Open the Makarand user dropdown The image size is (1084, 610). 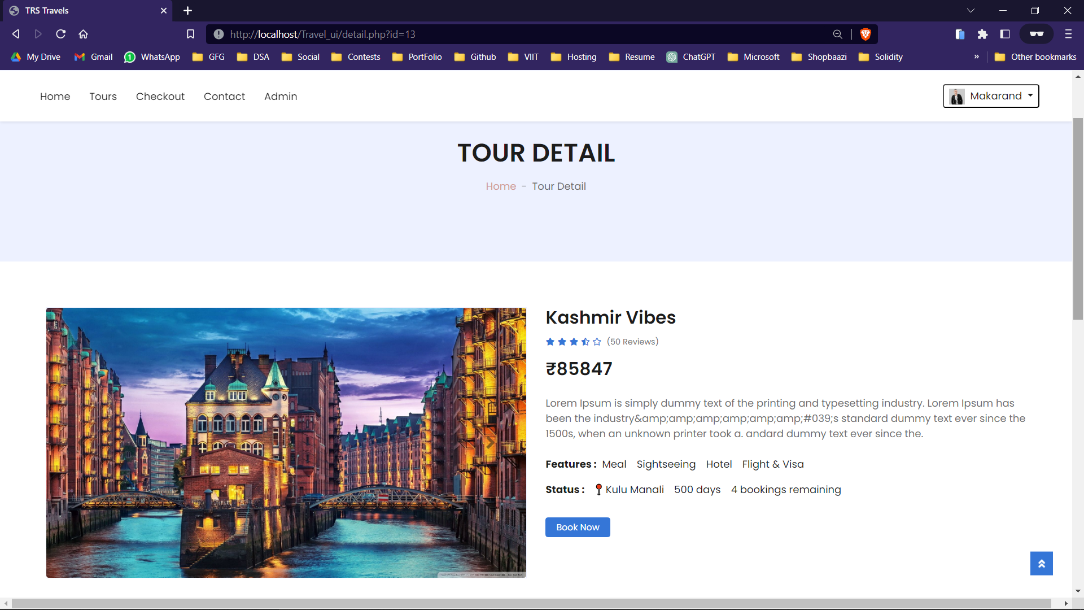991,96
